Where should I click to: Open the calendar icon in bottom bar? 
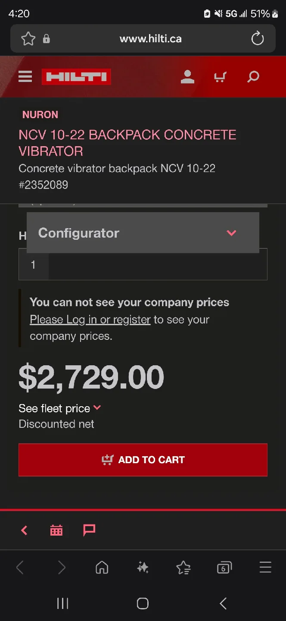point(56,530)
